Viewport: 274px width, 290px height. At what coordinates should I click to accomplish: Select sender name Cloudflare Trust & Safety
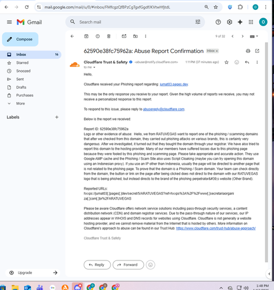click(105, 62)
